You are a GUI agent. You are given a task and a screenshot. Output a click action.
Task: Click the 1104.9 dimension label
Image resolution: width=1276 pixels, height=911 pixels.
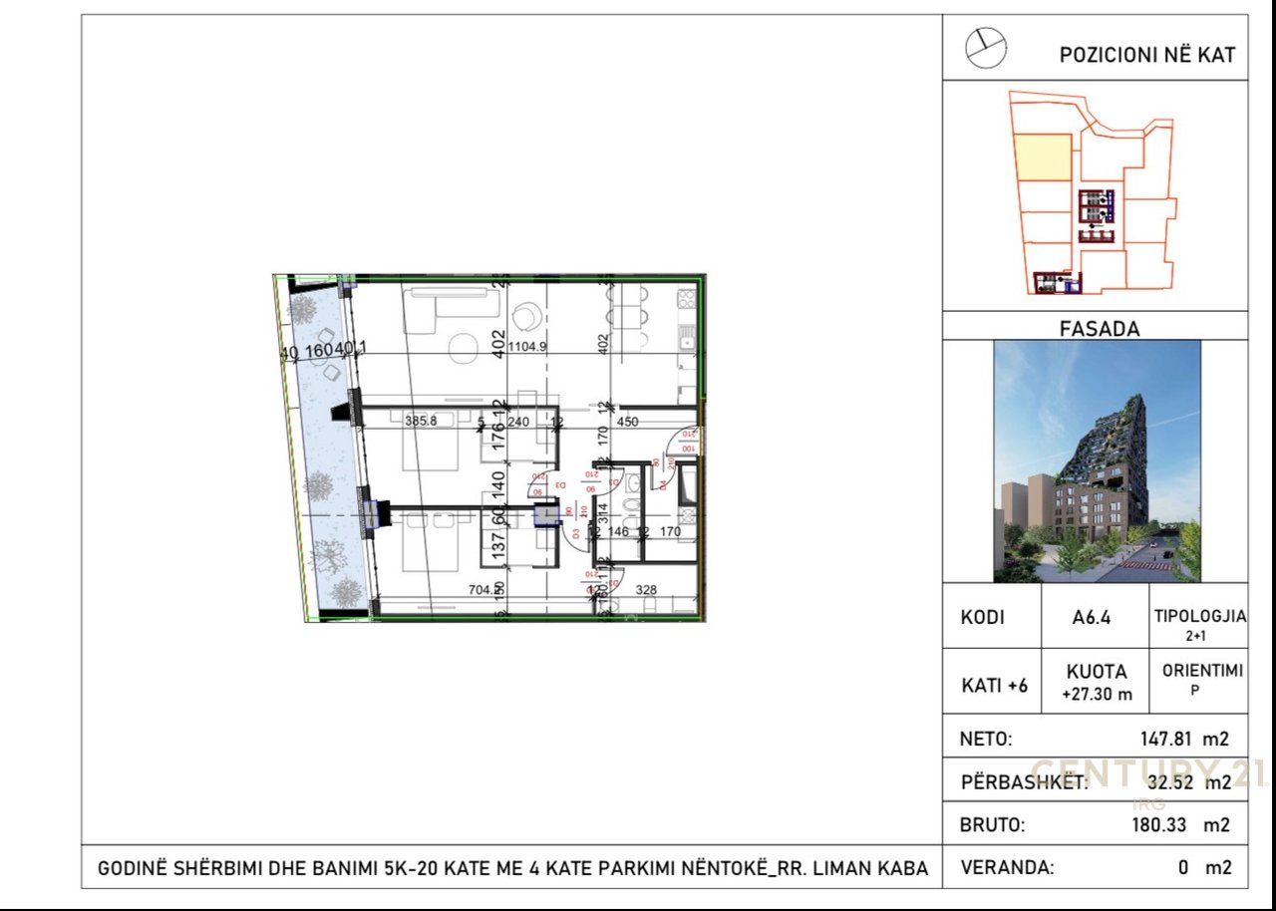click(528, 347)
